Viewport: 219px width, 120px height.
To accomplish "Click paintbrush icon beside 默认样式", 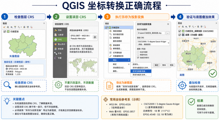I will [x=56, y=44].
